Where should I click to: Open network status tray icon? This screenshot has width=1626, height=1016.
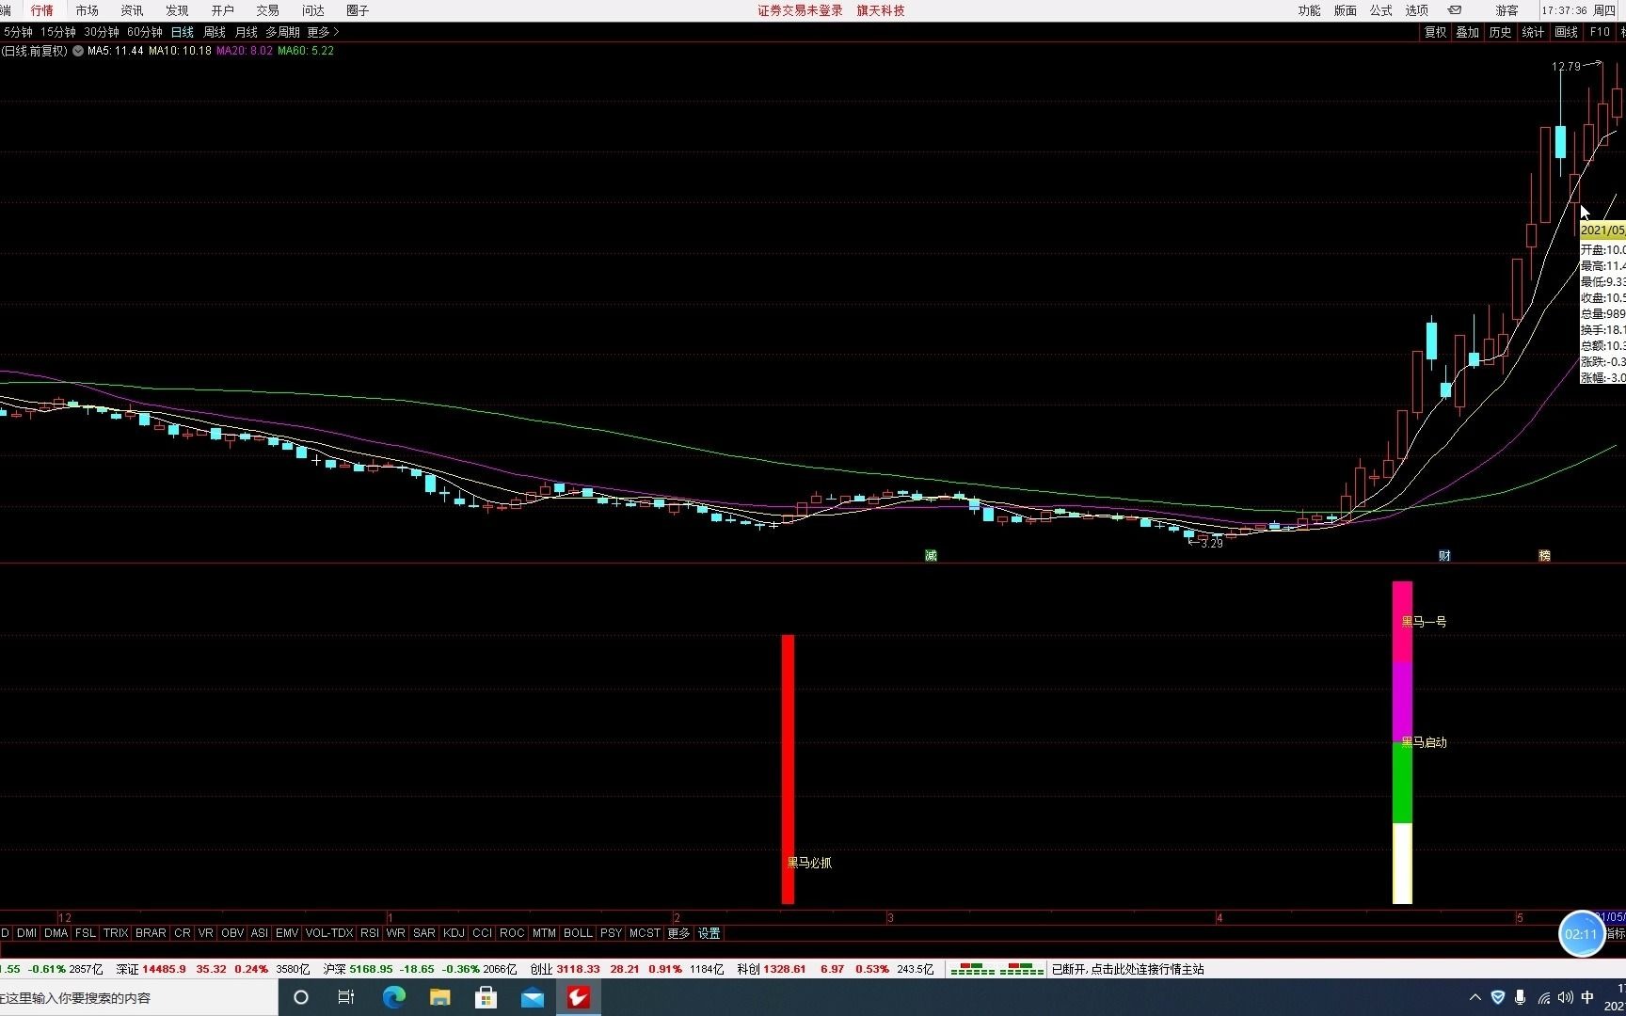[1543, 997]
